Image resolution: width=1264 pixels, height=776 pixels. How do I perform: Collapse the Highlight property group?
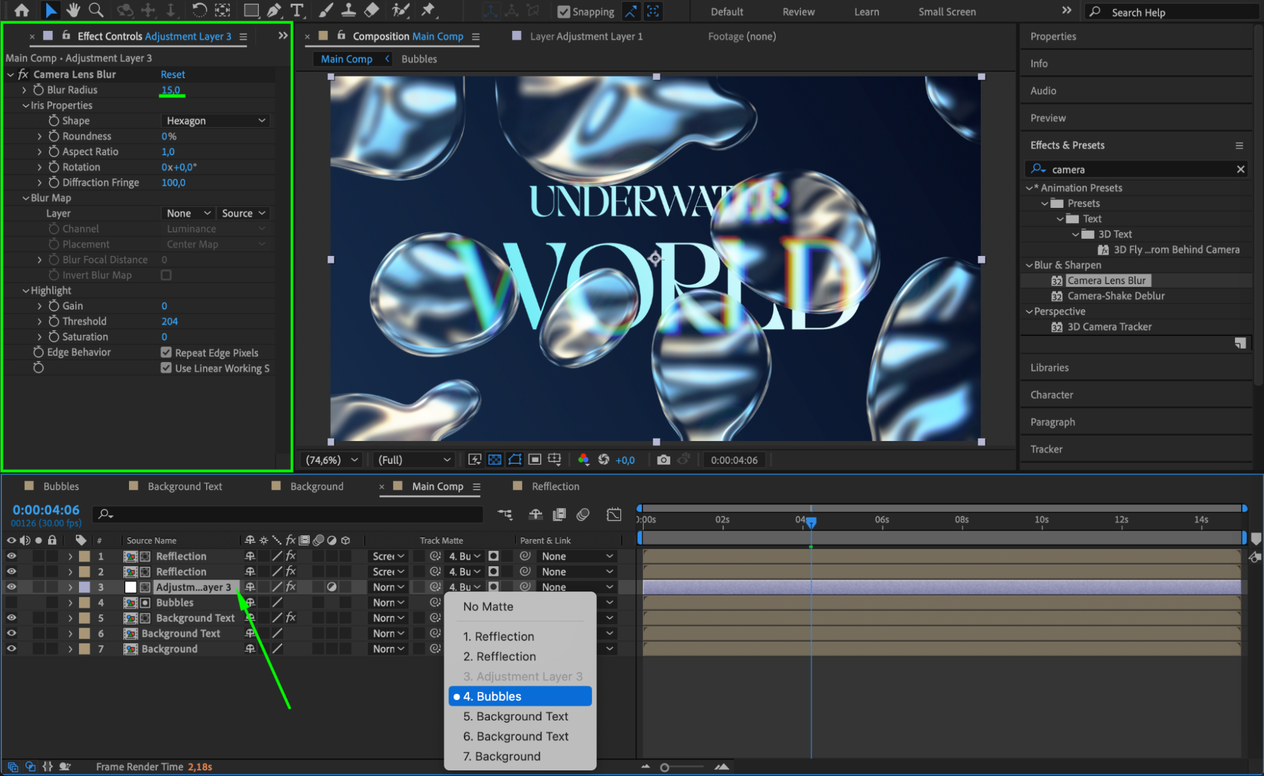(26, 291)
